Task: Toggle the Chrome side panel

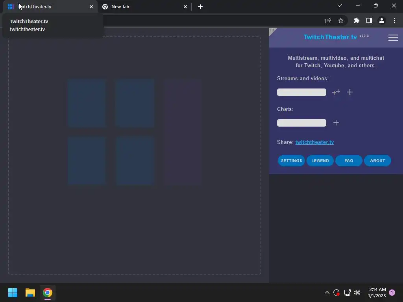Action: pos(369,20)
